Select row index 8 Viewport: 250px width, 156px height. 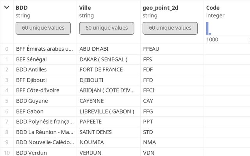(7, 132)
